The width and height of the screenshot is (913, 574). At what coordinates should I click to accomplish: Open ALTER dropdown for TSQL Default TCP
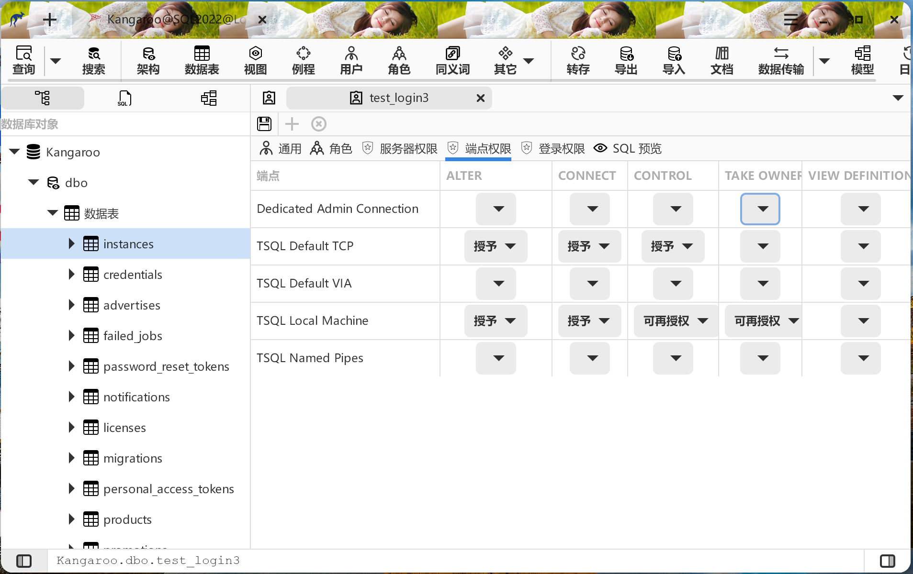[x=496, y=246]
